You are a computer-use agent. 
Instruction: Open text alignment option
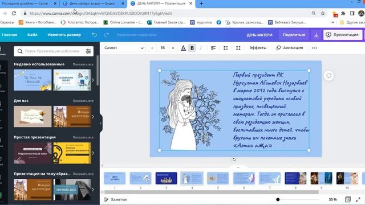213,48
